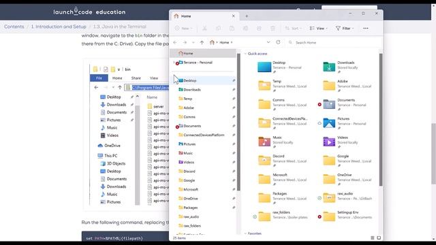Click '1. Introduction and Setup' breadcrumb link
436x245 pixels.
point(59,27)
